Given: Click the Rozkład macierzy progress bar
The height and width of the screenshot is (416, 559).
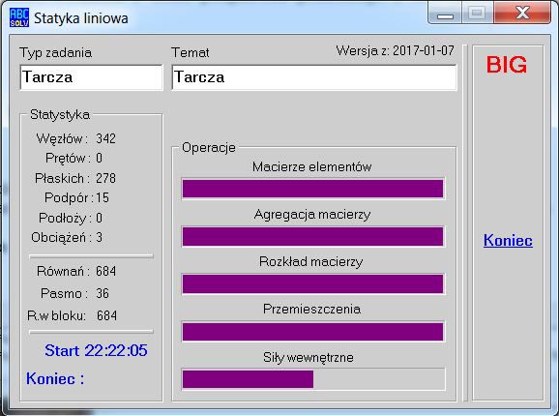Looking at the screenshot, I should pyautogui.click(x=312, y=284).
